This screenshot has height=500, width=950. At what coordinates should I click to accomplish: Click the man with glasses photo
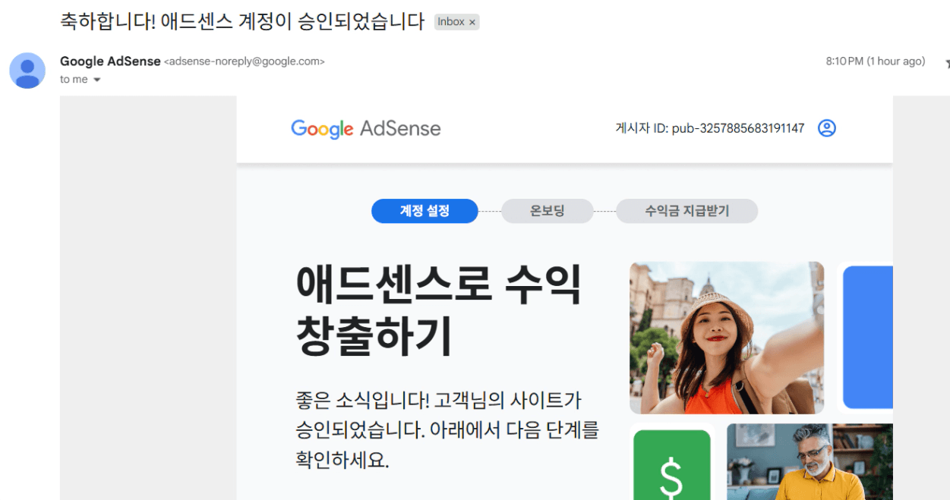(x=810, y=462)
